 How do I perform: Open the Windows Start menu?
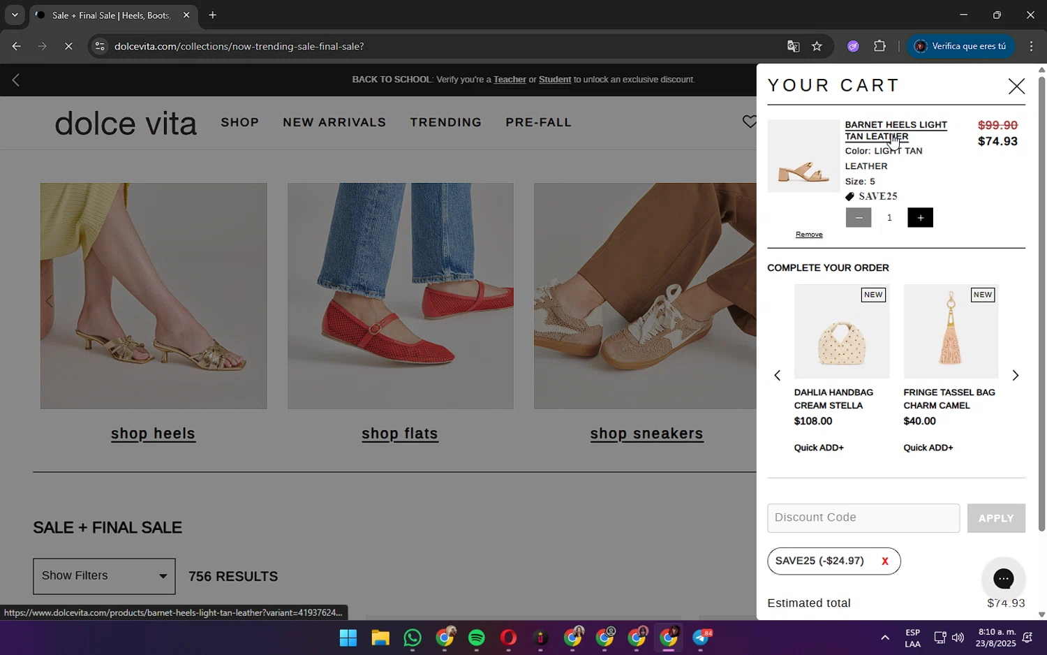point(348,638)
